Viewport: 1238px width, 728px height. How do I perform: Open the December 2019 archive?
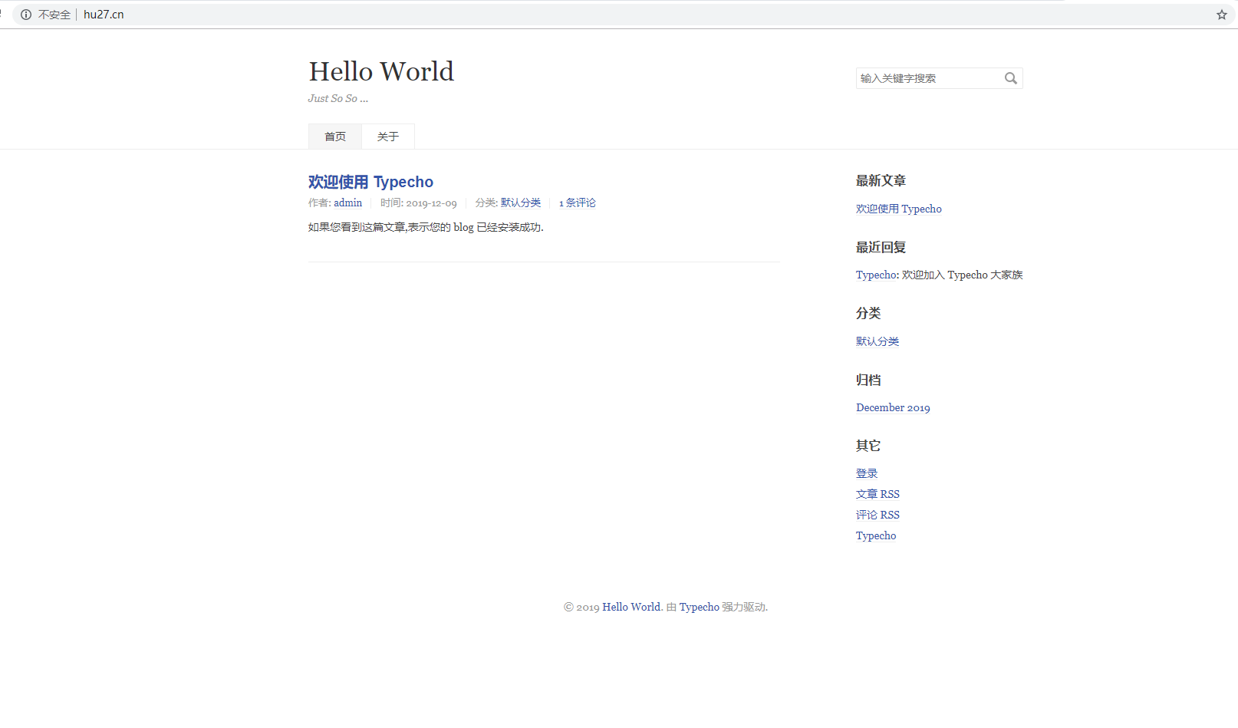(893, 407)
